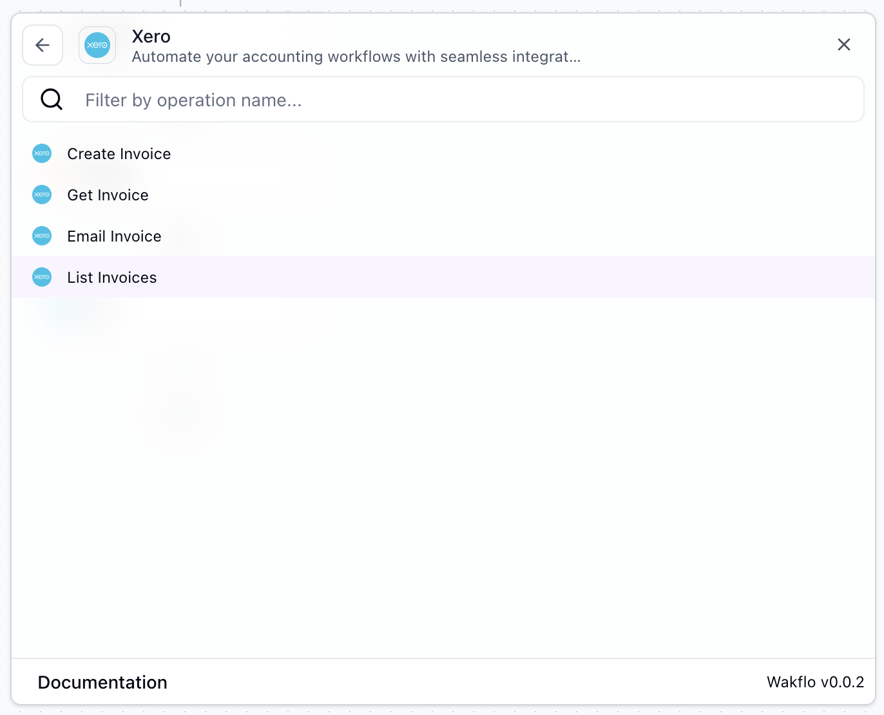Click the magnifying glass search icon
Image resolution: width=884 pixels, height=715 pixels.
point(51,99)
